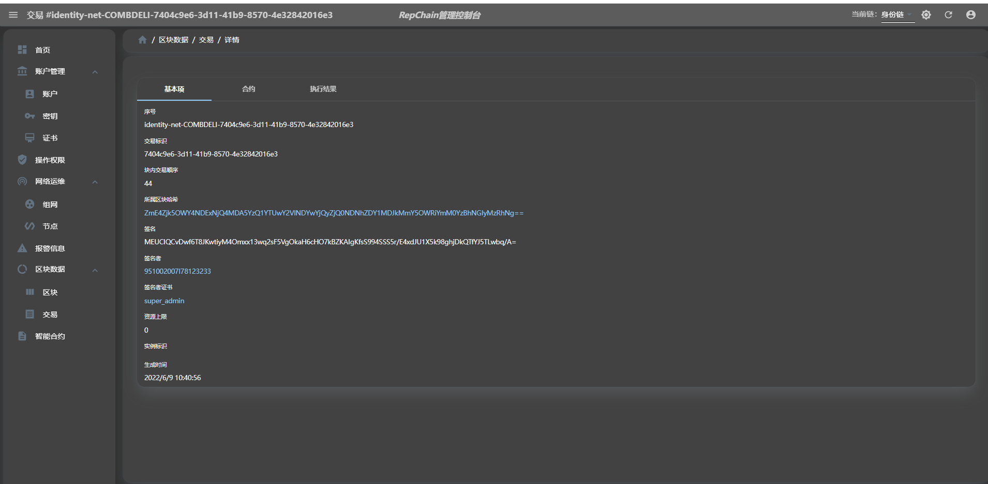Click the home icon in breadcrumb

coord(142,40)
